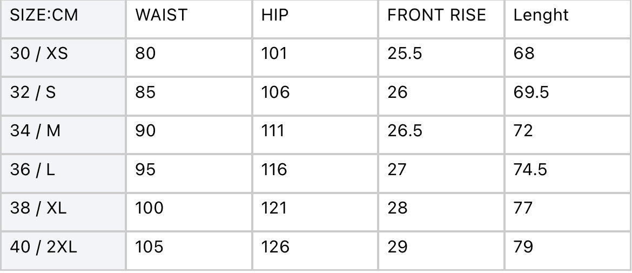632x273 pixels.
Task: Select the hip value 106 cell
Action: 275,92
